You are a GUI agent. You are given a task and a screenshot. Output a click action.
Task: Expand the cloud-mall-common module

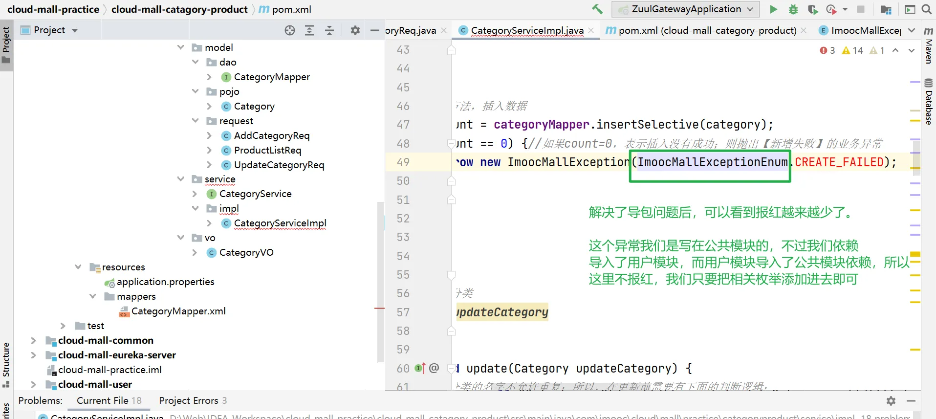tap(33, 340)
